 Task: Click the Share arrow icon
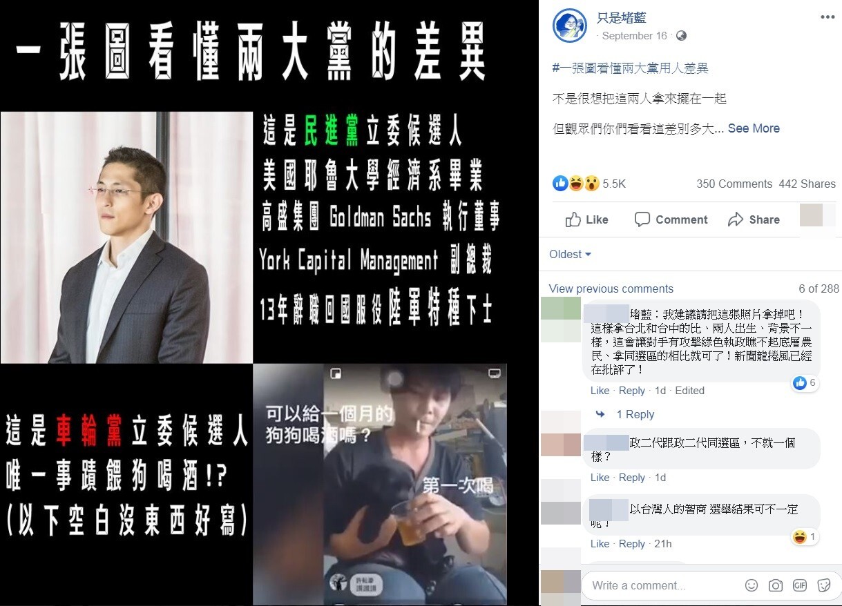(x=736, y=219)
